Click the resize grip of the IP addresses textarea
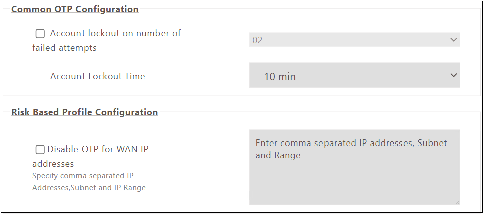The width and height of the screenshot is (484, 214). [457, 202]
